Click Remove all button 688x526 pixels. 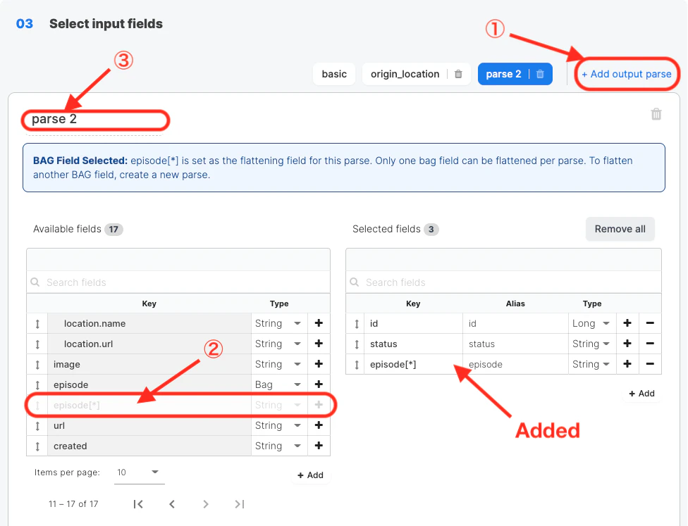point(620,229)
